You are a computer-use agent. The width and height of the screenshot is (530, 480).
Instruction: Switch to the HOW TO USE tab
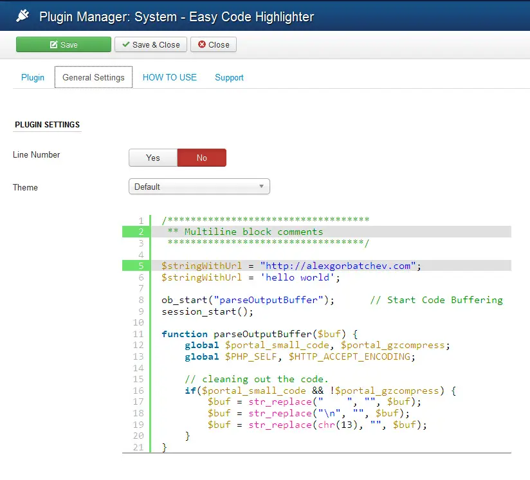pyautogui.click(x=169, y=77)
